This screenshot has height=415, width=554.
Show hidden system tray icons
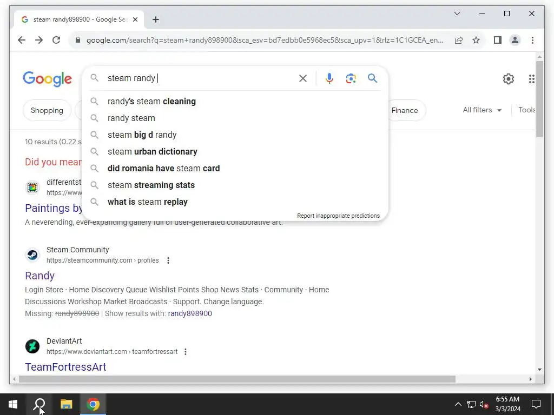click(458, 404)
